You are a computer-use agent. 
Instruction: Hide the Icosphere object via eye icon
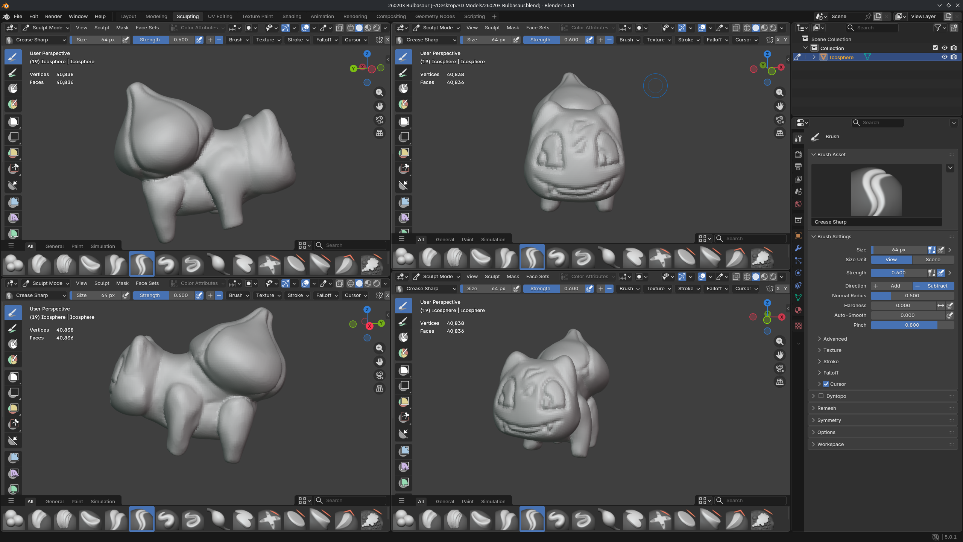click(944, 57)
